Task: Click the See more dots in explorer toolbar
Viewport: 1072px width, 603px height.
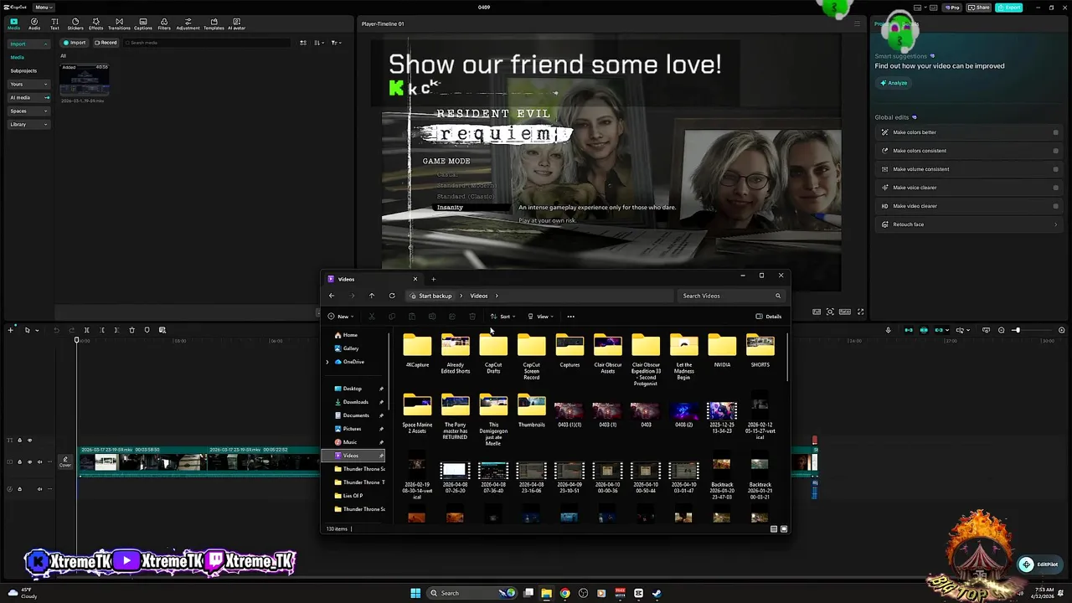Action: coord(570,317)
